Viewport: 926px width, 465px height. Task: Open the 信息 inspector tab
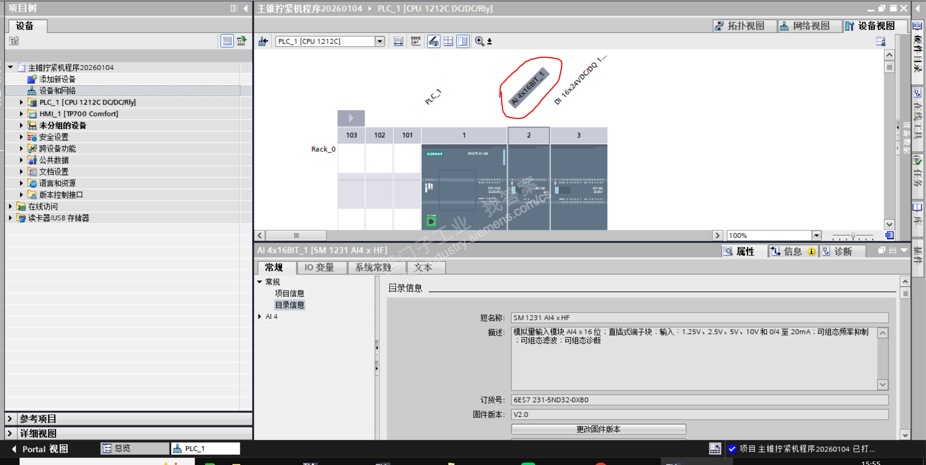792,251
